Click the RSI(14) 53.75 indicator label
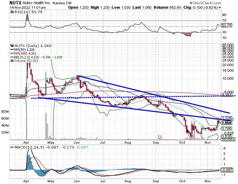This screenshot has height=184, width=238. (x=28, y=12)
